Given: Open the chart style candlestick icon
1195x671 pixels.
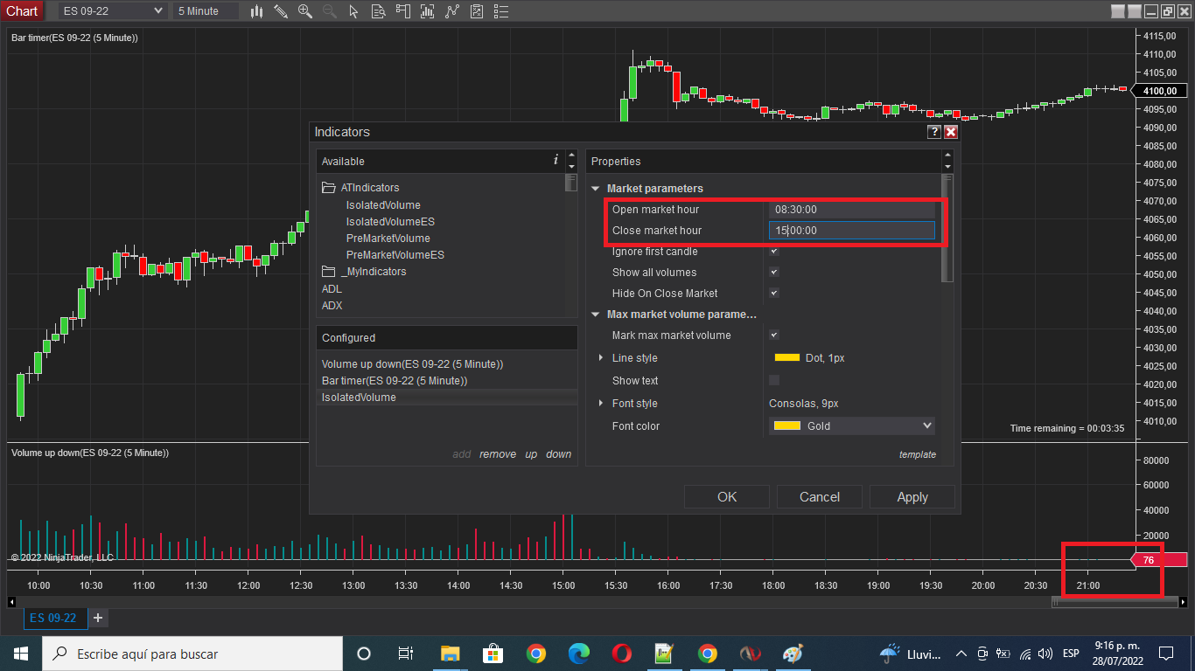Looking at the screenshot, I should tap(256, 11).
